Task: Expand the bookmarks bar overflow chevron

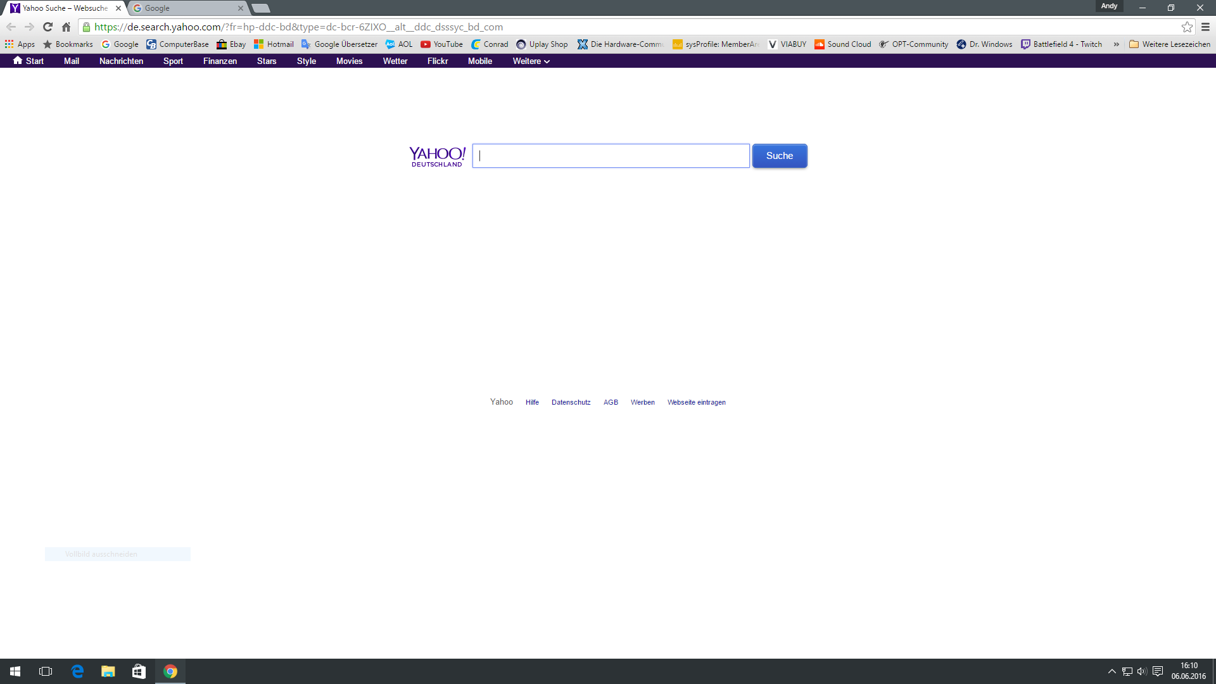Action: 1116,44
